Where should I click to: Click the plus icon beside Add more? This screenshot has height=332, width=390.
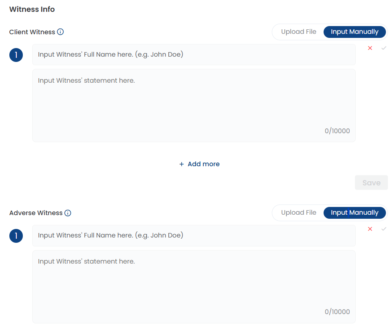click(x=182, y=164)
